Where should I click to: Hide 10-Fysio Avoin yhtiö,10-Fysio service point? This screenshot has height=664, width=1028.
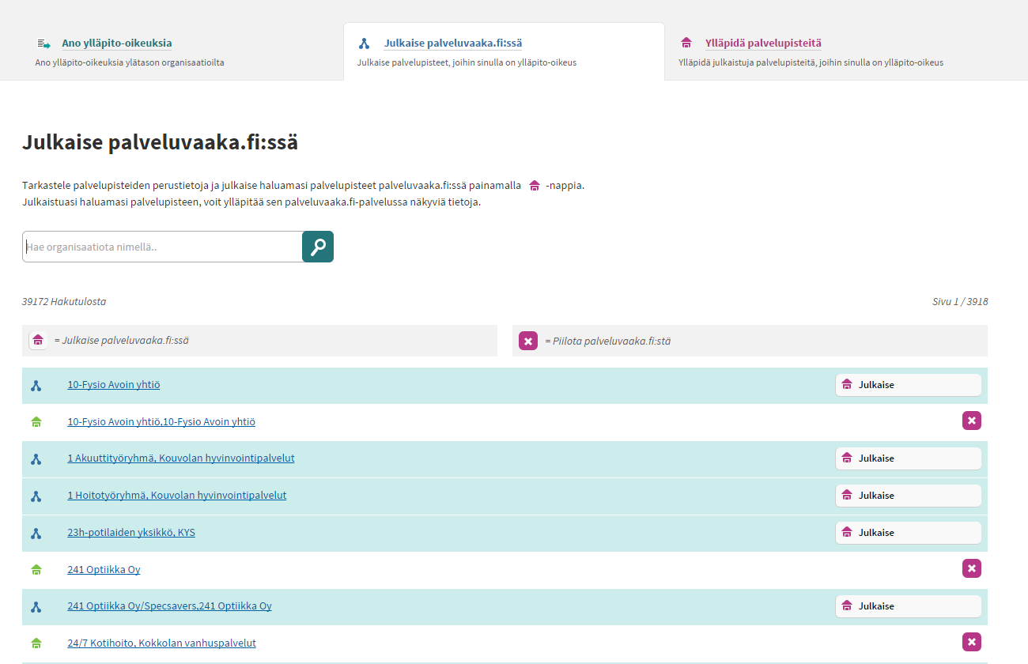972,421
